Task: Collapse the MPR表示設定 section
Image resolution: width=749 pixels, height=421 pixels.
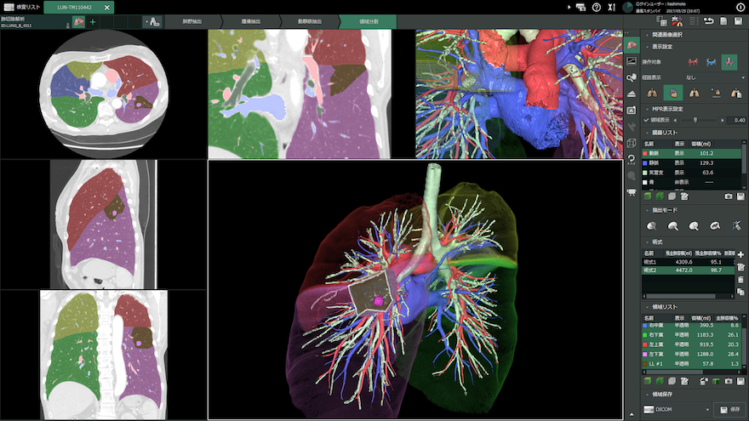Action: [646, 109]
